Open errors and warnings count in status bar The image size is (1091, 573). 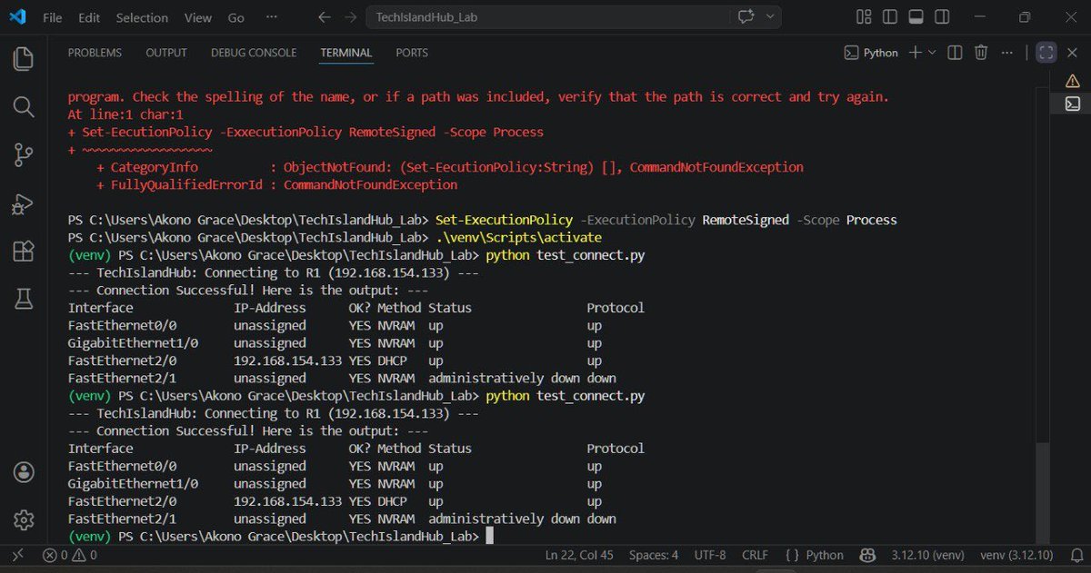point(69,555)
